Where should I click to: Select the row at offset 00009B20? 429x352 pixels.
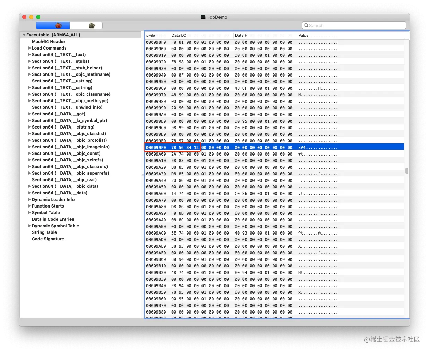[x=274, y=272]
